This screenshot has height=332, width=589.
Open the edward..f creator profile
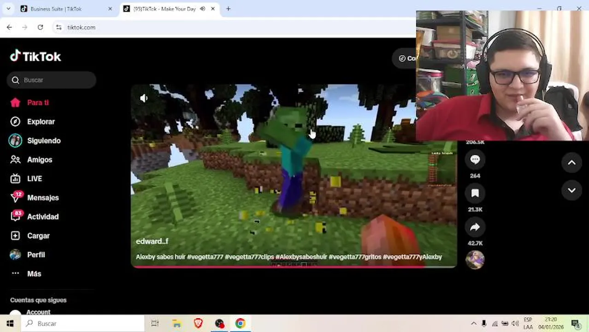[152, 241]
